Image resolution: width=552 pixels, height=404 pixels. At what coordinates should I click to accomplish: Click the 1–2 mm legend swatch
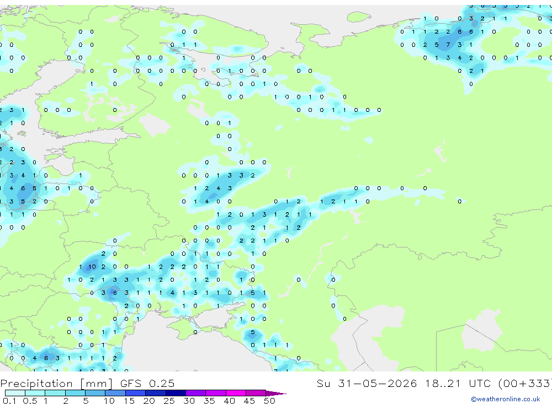tap(55, 393)
